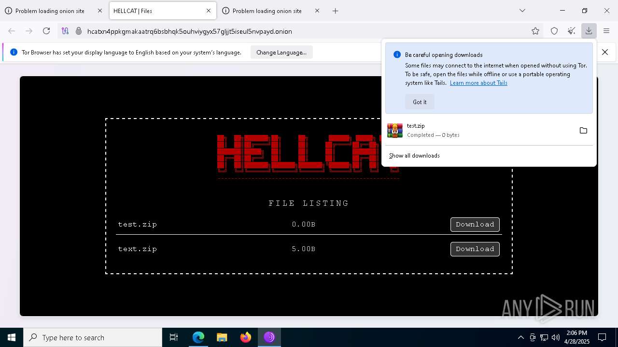Image resolution: width=618 pixels, height=347 pixels.
Task: Open a new browser tab
Action: pyautogui.click(x=336, y=11)
